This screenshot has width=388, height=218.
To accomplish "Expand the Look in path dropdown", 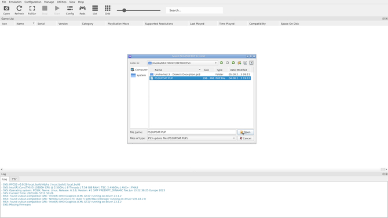I will [x=215, y=63].
